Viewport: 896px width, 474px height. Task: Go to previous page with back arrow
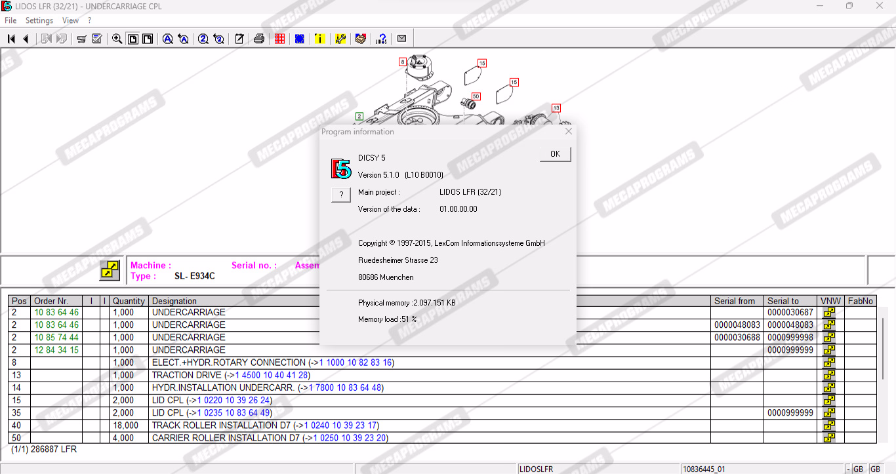pyautogui.click(x=26, y=39)
